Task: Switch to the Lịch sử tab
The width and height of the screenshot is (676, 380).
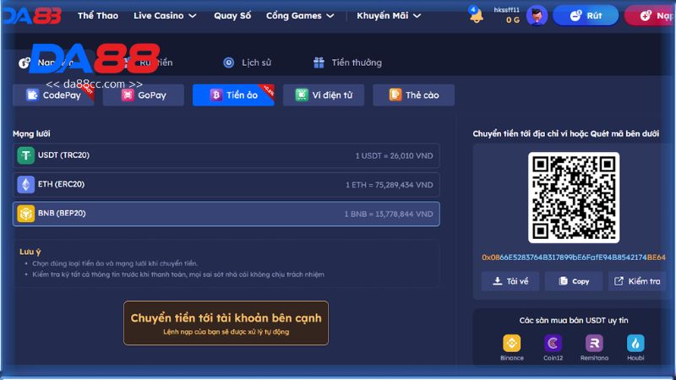Action: click(x=247, y=62)
